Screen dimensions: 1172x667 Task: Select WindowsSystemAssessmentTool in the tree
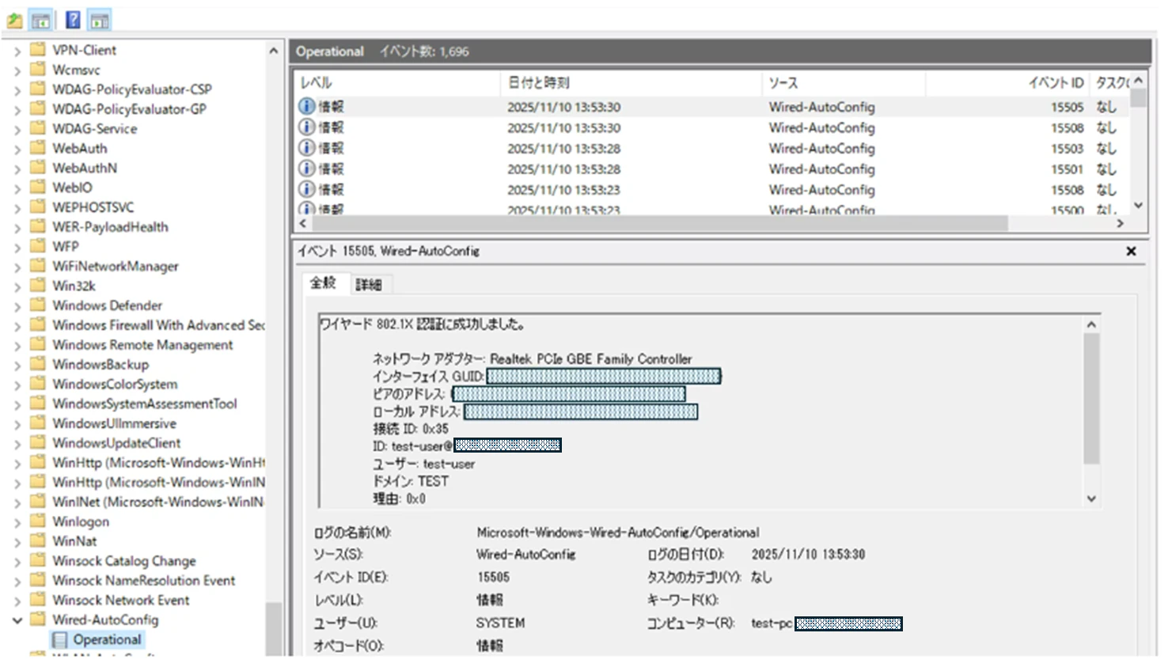[x=144, y=404]
